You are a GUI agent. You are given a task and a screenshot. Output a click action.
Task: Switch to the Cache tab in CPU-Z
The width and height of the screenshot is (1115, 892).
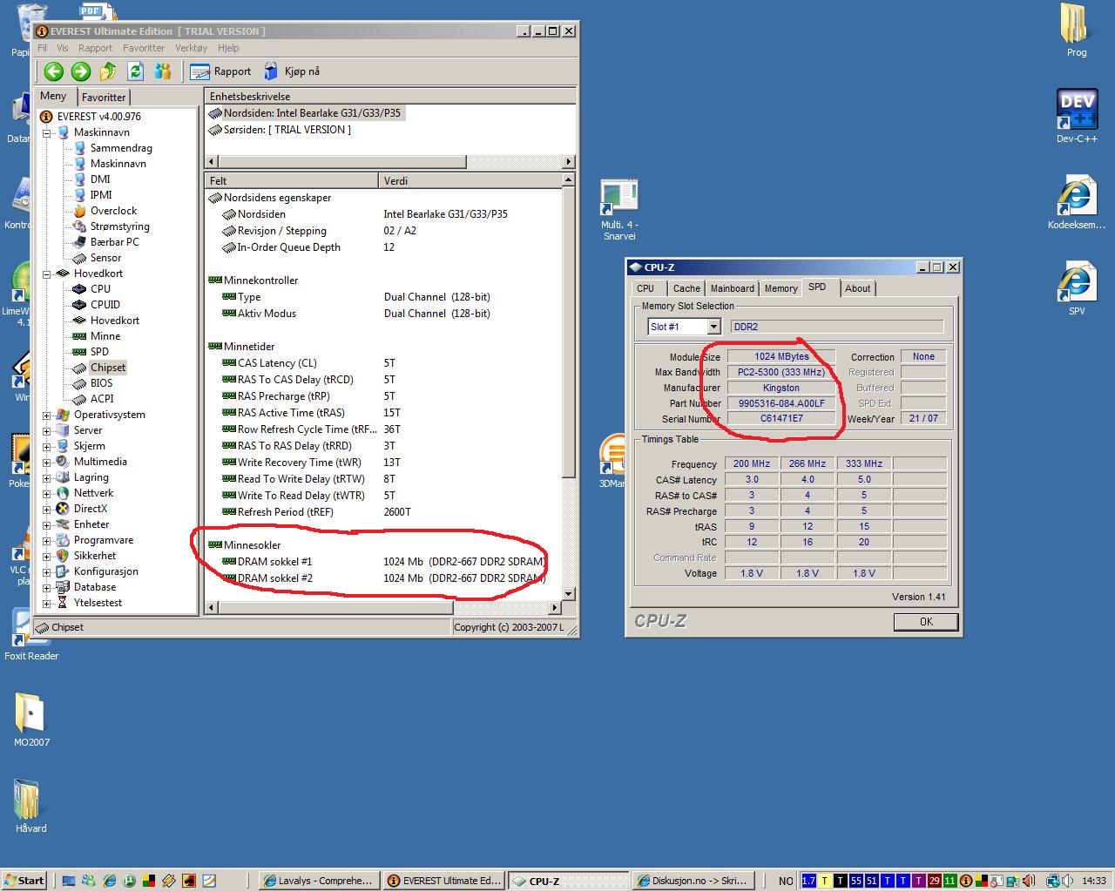point(686,288)
